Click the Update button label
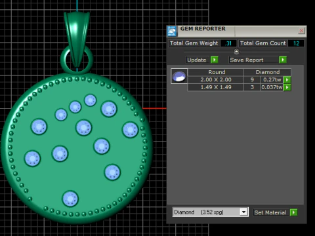This screenshot has height=236, width=315. pyautogui.click(x=197, y=60)
